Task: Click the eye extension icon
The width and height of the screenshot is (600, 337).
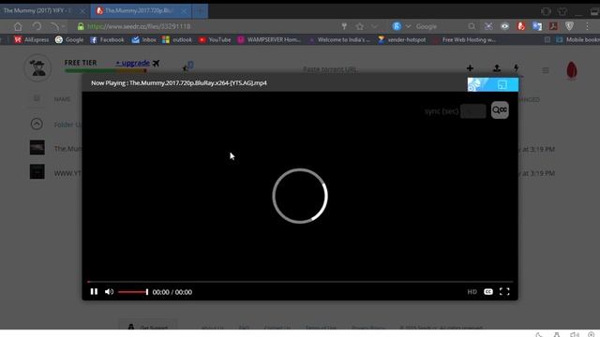Action: 504,26
